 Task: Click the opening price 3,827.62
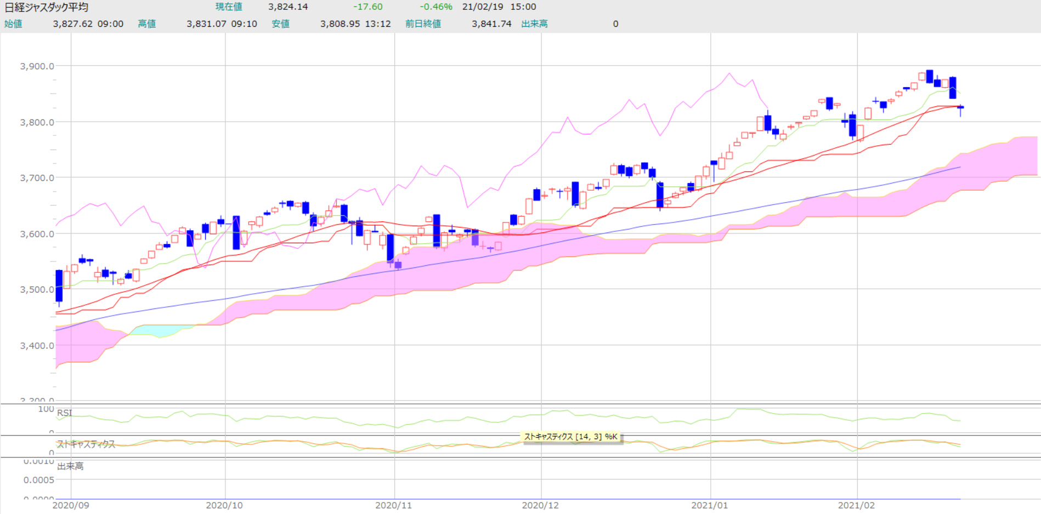point(73,24)
